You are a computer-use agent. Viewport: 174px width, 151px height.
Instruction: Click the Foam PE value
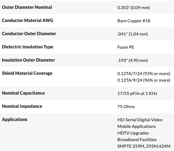click(126, 47)
